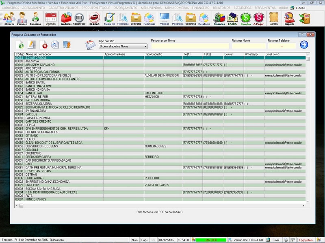This screenshot has width=325, height=243.
Task: Open the FERRAMENTAS menu
Action: coord(265,8)
